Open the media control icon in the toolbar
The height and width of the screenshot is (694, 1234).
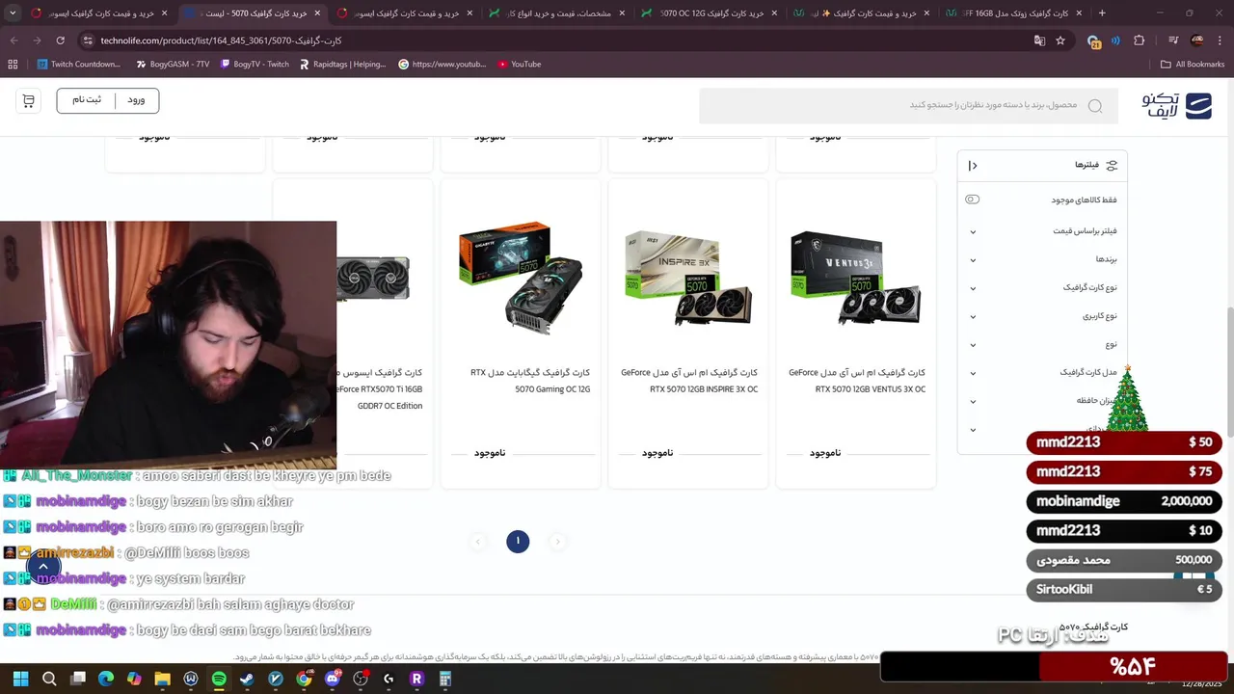tap(1173, 40)
